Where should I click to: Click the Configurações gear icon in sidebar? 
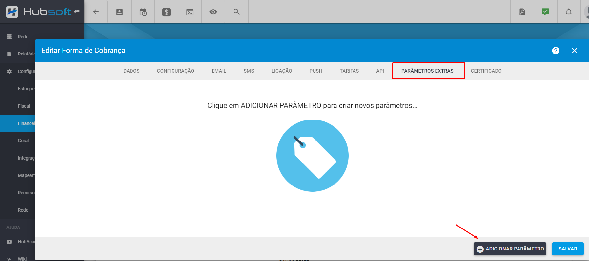click(10, 71)
